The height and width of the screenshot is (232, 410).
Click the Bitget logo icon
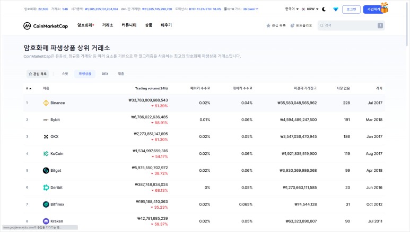click(x=46, y=171)
